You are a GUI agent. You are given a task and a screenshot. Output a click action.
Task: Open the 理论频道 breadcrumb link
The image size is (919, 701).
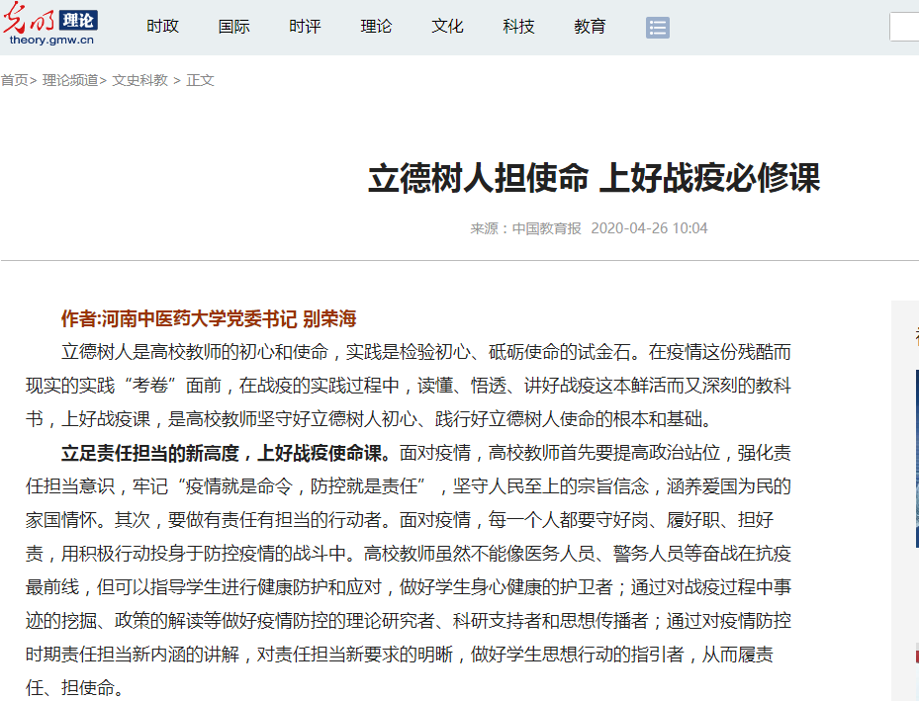tap(70, 80)
